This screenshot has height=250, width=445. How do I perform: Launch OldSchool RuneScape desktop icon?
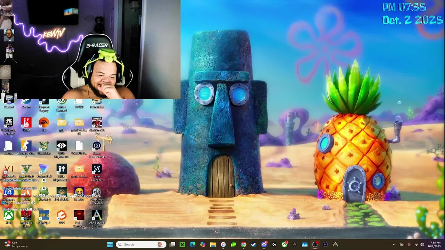tap(97, 196)
